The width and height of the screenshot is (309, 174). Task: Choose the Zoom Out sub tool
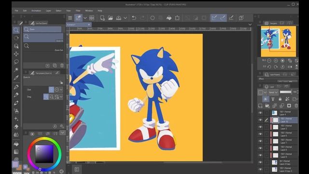43,47
